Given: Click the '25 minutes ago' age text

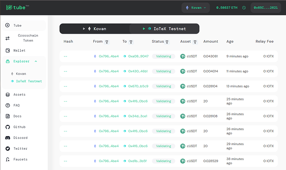Looking at the screenshot, I should click(x=235, y=101).
